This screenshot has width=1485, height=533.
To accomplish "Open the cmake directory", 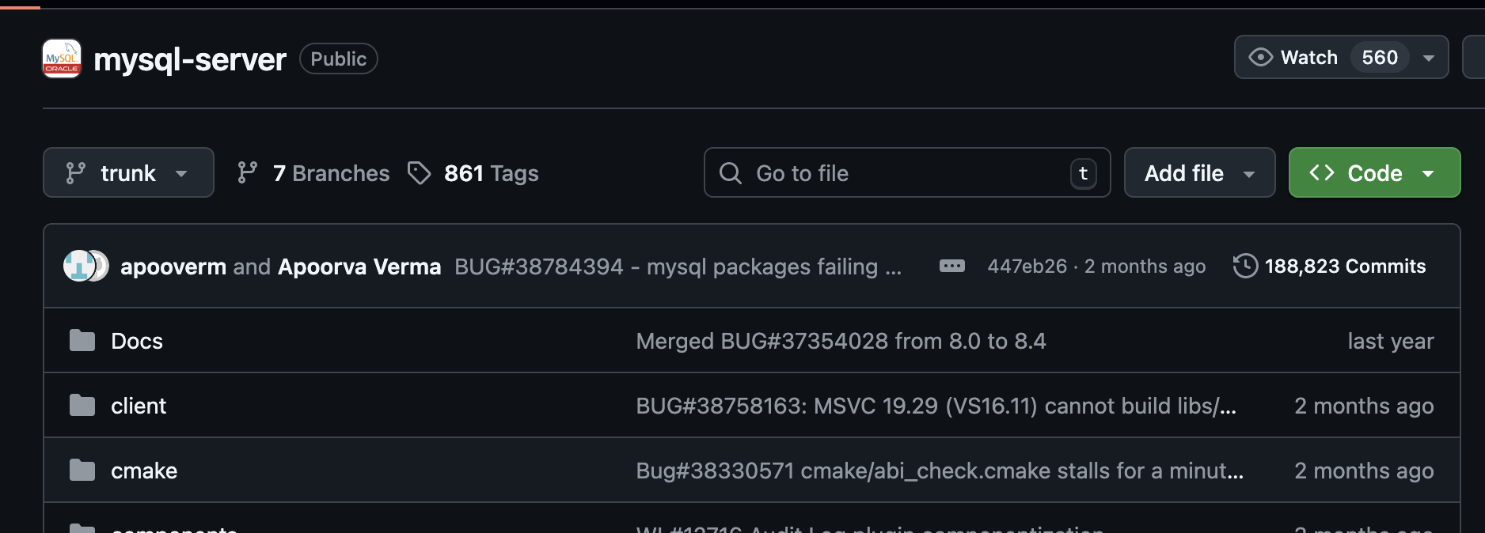I will [x=143, y=470].
